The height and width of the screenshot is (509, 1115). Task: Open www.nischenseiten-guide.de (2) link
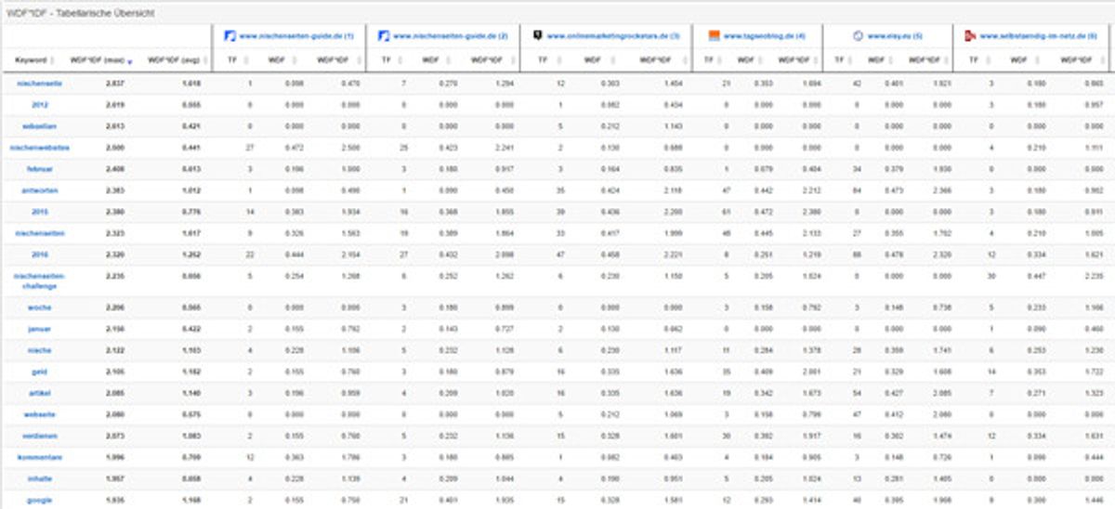tap(451, 35)
